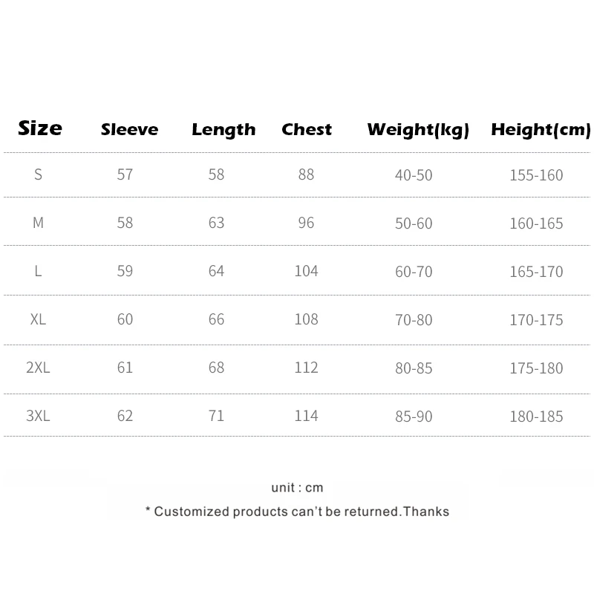Click the Chest column header

coord(307,130)
